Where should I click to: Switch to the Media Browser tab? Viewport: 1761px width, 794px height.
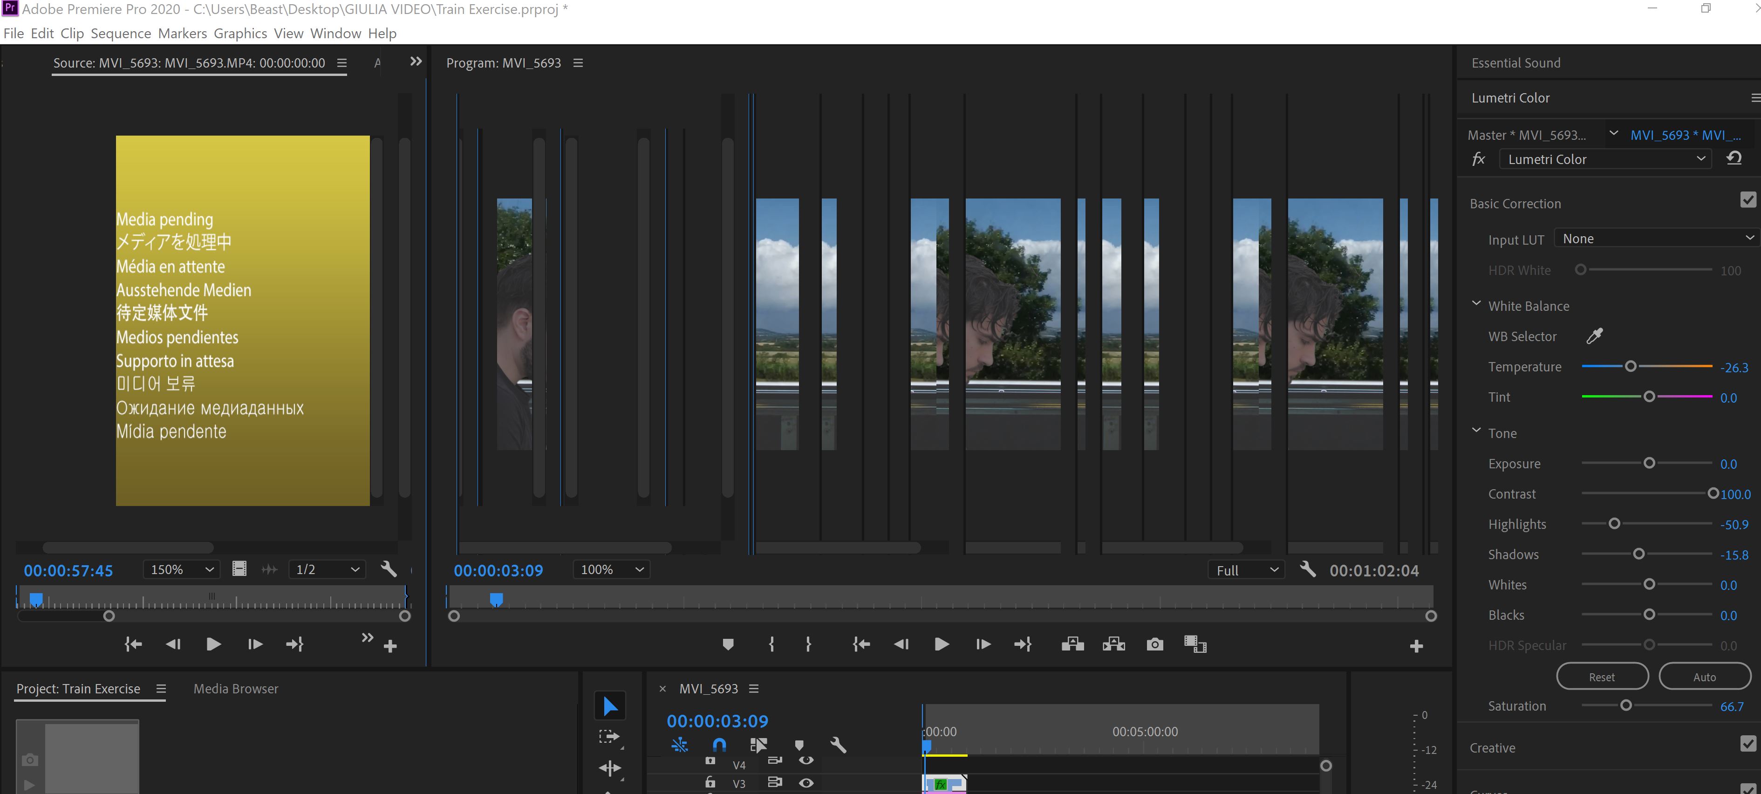[235, 689]
